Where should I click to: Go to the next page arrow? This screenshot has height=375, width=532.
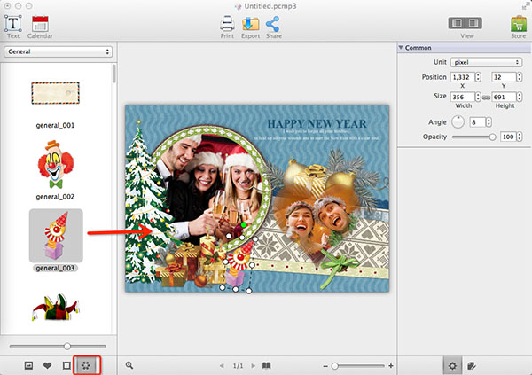[252, 365]
